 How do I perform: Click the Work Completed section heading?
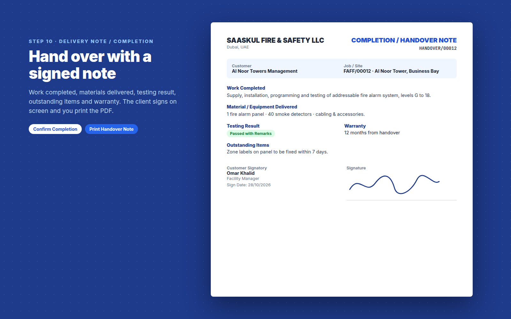246,88
